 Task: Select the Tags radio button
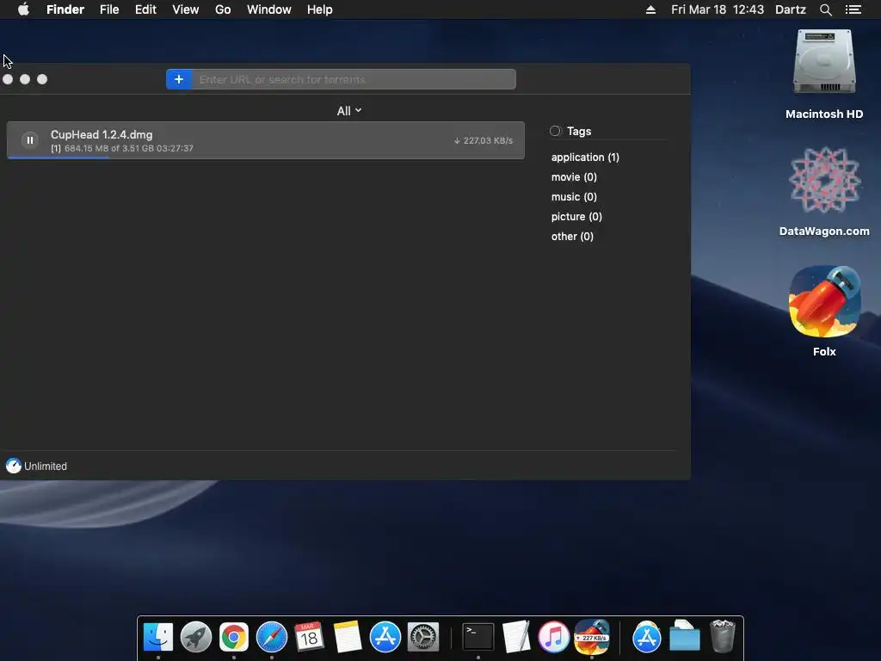click(555, 131)
